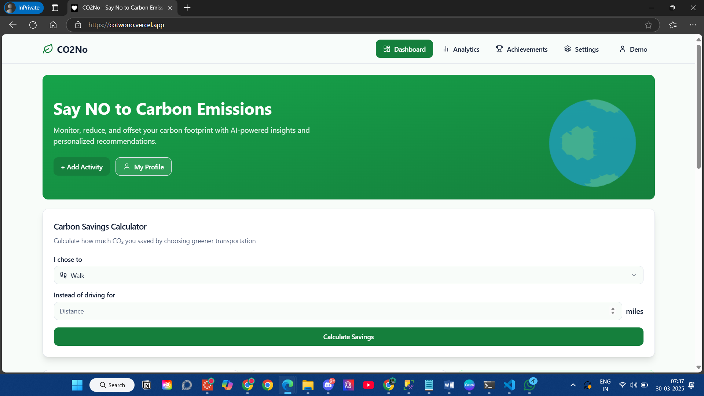704x396 pixels.
Task: Go to the Analytics page
Action: pyautogui.click(x=461, y=49)
